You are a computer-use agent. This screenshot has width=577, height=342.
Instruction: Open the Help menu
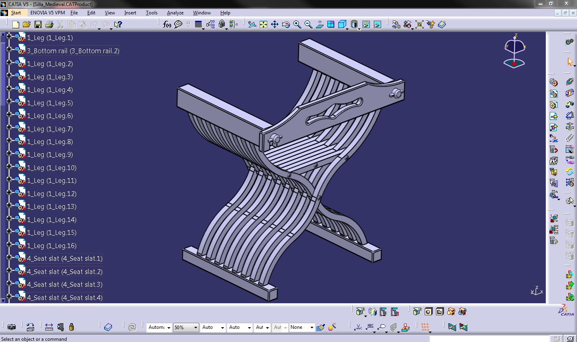tap(225, 13)
